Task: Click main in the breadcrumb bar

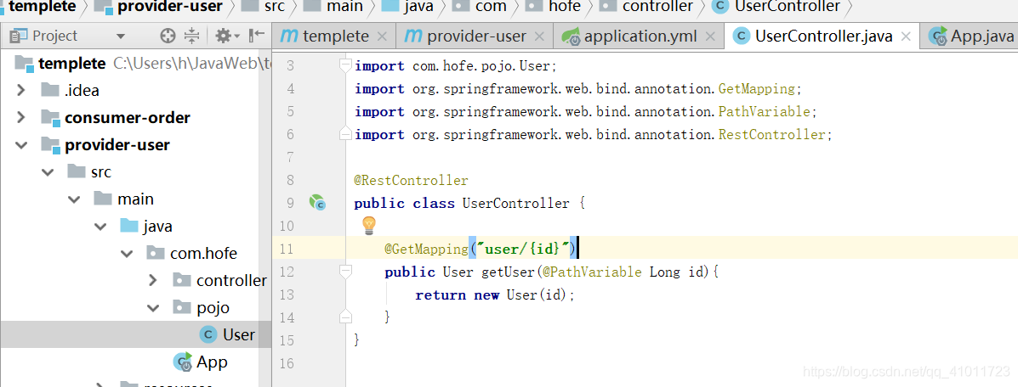Action: 344,7
